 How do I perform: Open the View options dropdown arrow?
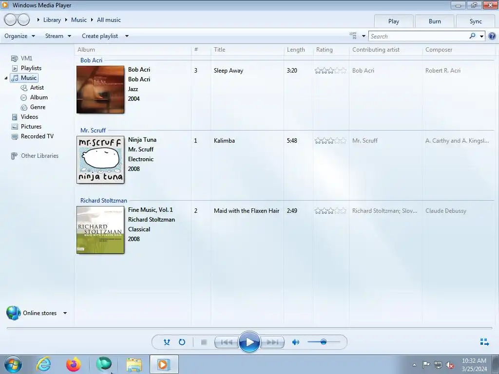pos(364,36)
